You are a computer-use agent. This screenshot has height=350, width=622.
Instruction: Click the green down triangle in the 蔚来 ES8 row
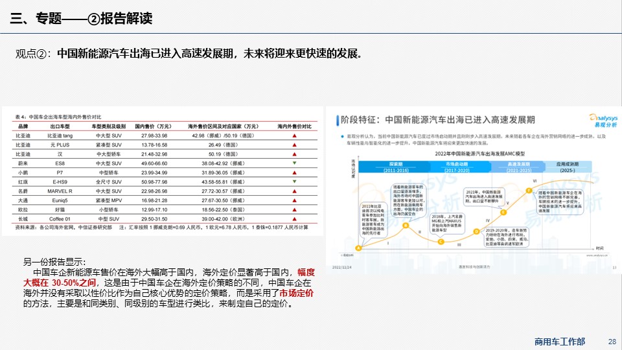coord(294,163)
